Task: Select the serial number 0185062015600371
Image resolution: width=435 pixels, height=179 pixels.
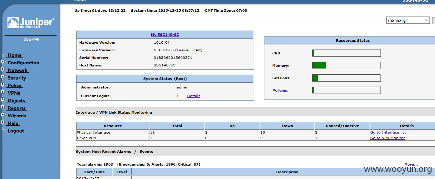Action: (x=173, y=58)
